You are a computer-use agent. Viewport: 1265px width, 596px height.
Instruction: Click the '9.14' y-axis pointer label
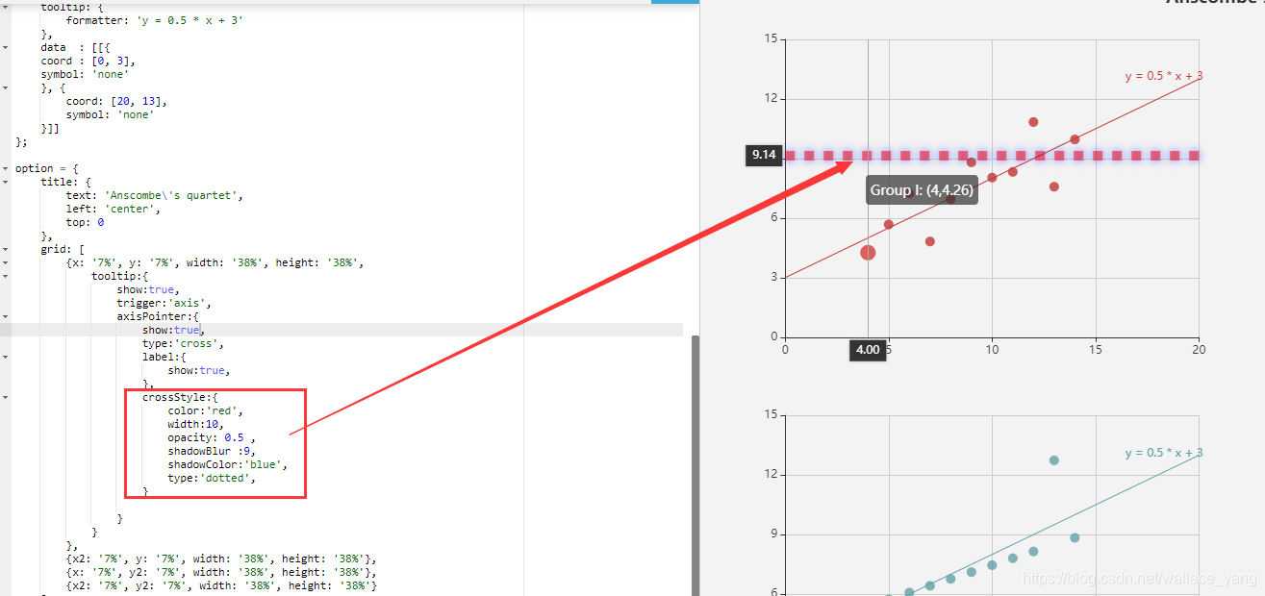tap(764, 155)
